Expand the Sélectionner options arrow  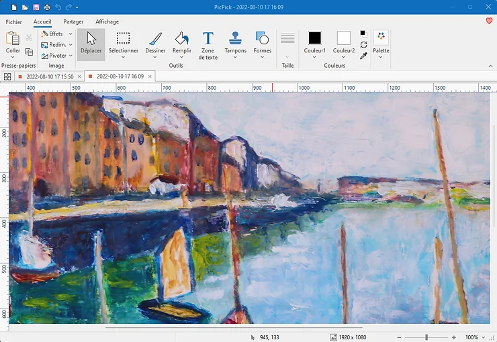point(124,57)
